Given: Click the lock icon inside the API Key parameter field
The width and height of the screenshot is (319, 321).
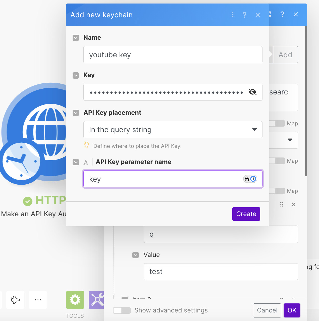Looking at the screenshot, I should (246, 179).
